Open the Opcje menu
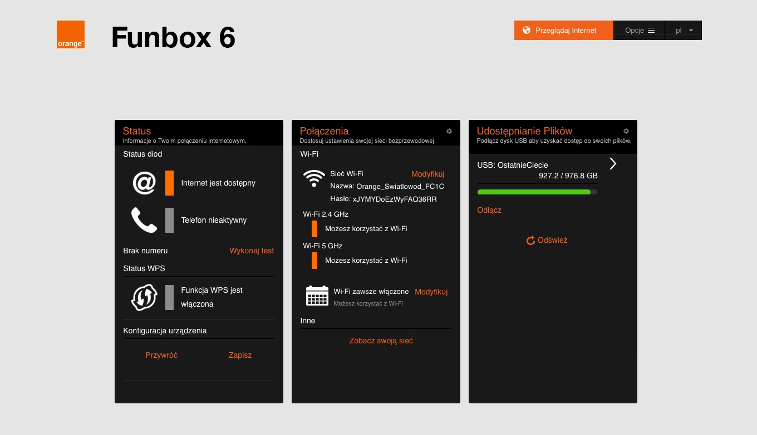 (639, 31)
